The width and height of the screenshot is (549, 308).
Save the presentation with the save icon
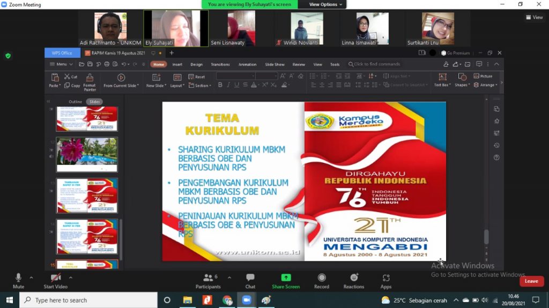point(90,64)
